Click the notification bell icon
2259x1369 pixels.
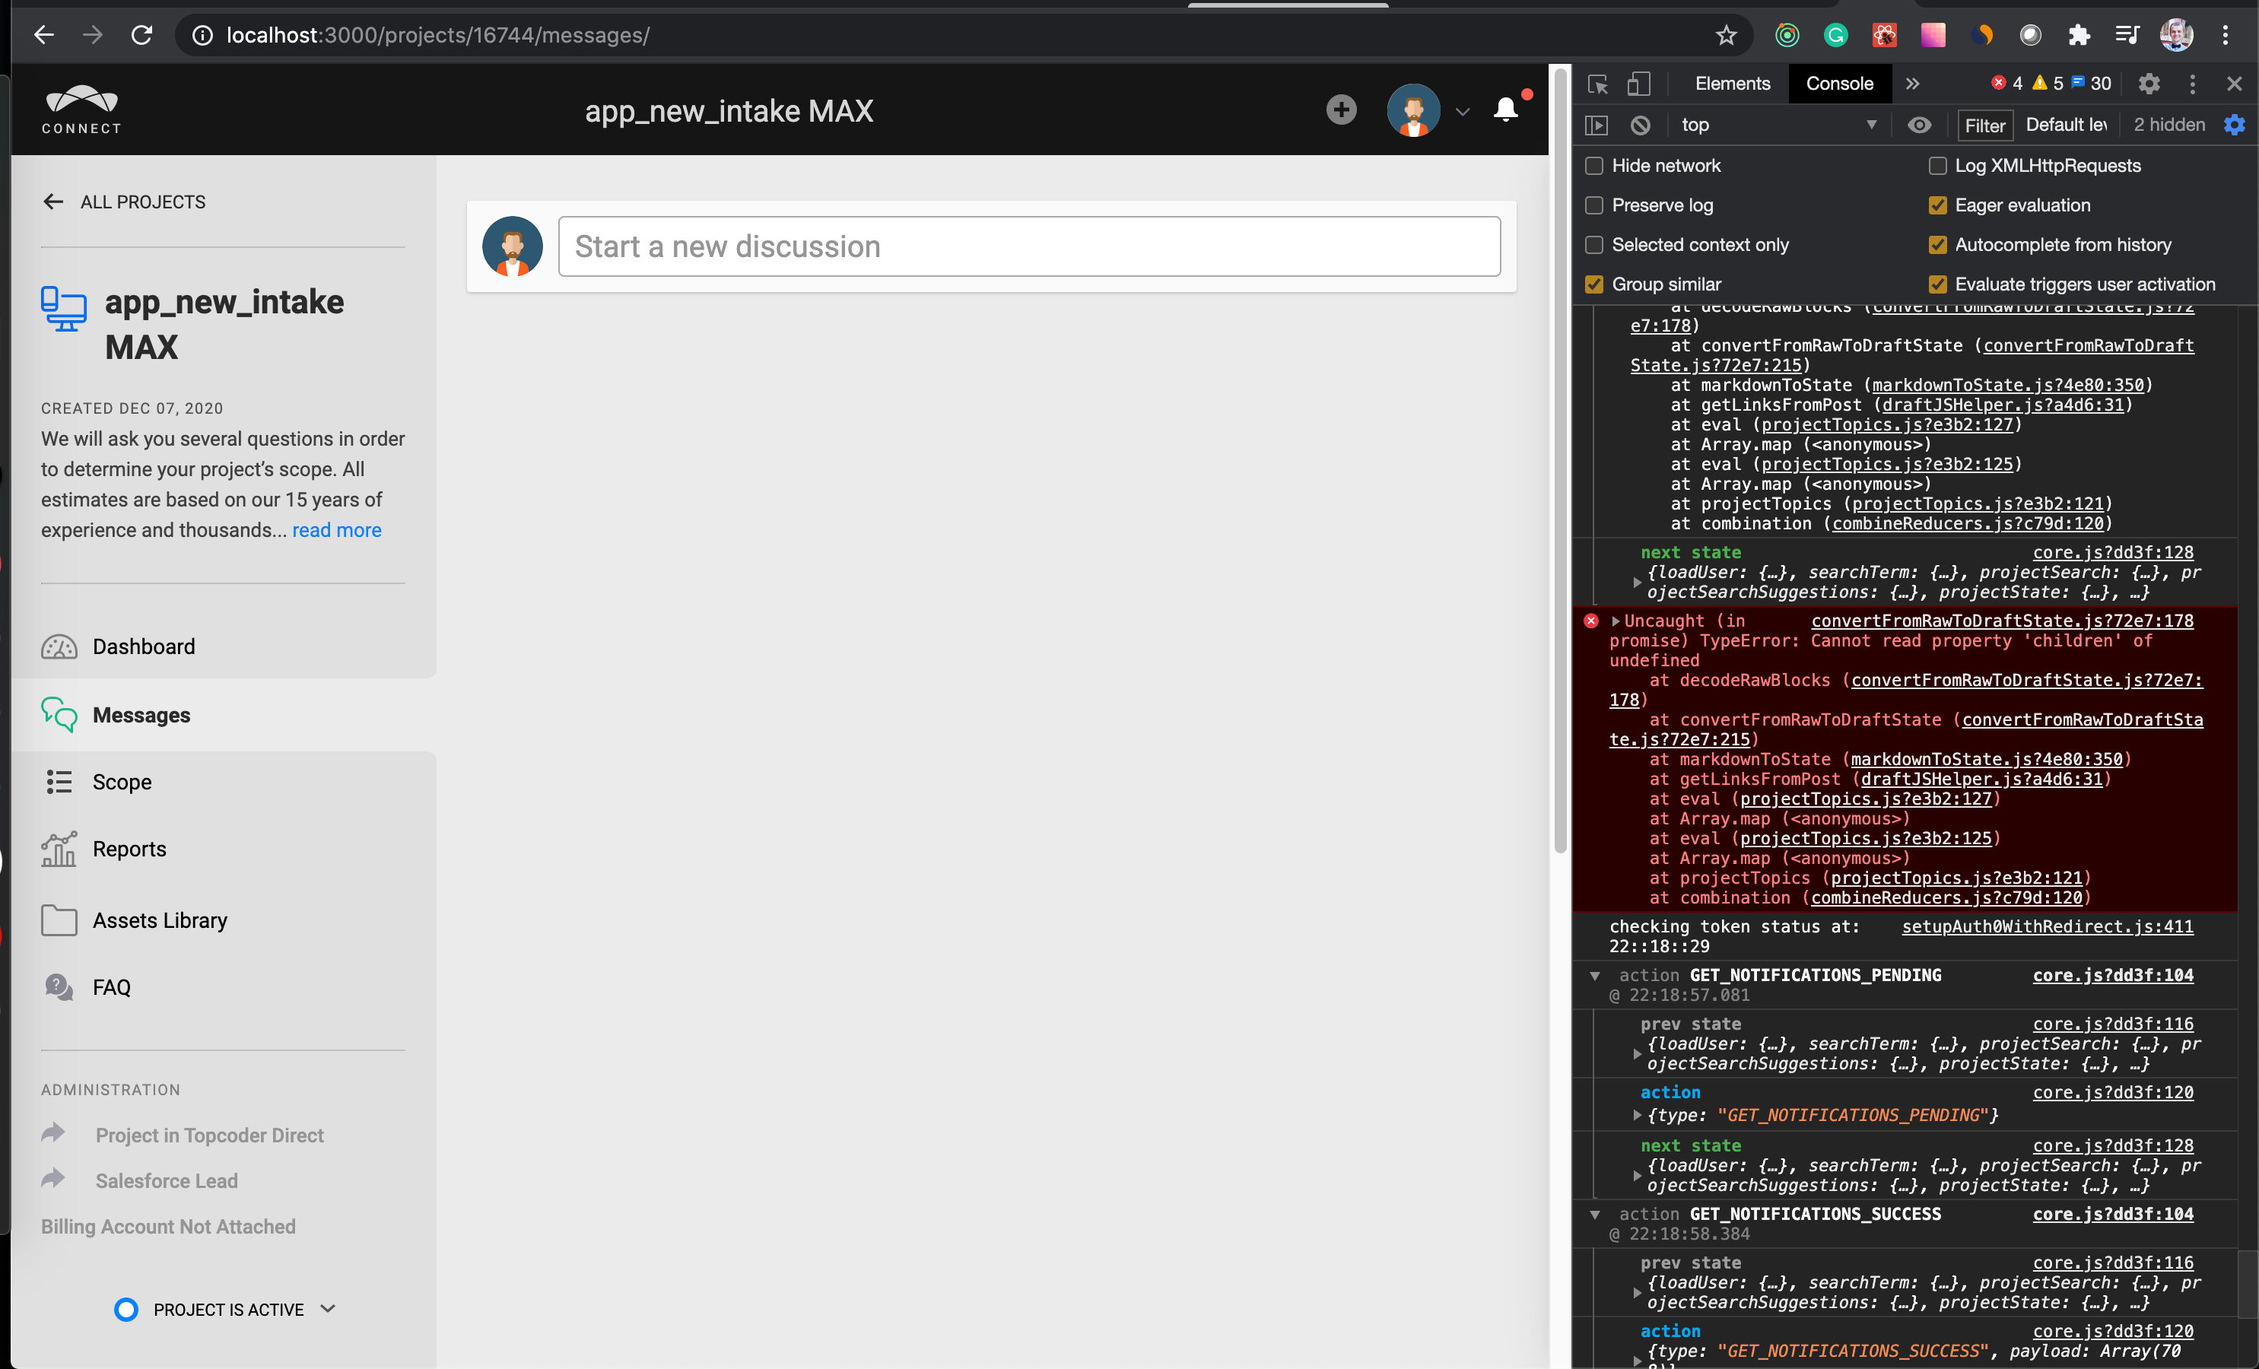coord(1504,110)
